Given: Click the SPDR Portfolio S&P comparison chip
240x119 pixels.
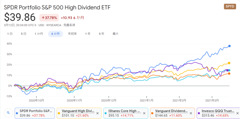Looking at the screenshot, I should (34, 113).
